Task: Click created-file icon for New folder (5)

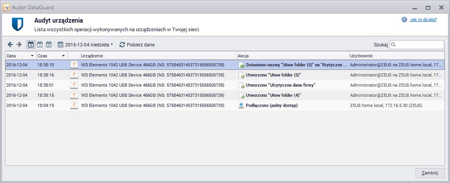Action: [241, 75]
